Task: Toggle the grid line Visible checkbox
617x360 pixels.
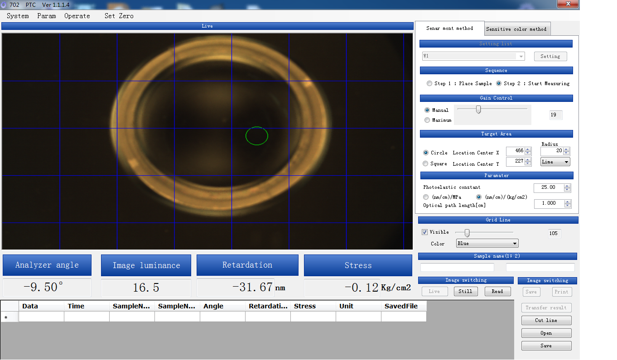Action: point(424,232)
